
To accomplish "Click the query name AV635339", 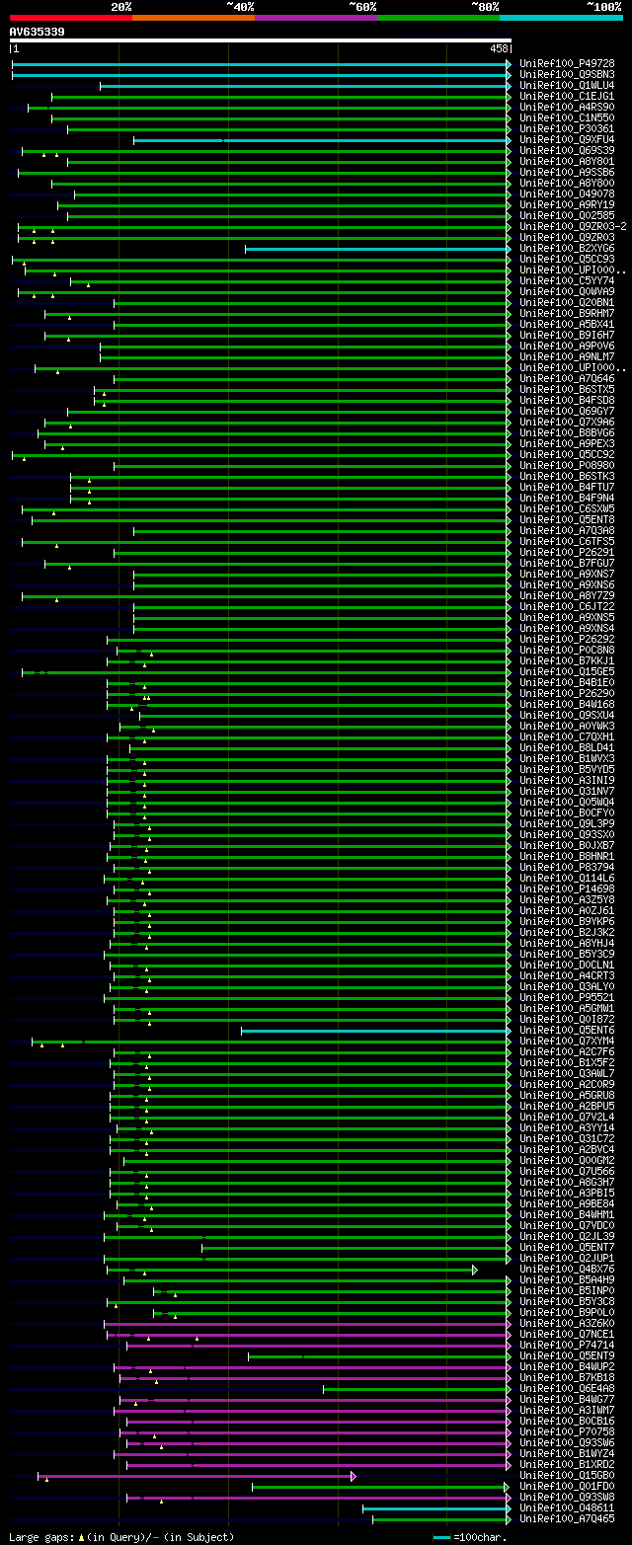I will (x=37, y=32).
